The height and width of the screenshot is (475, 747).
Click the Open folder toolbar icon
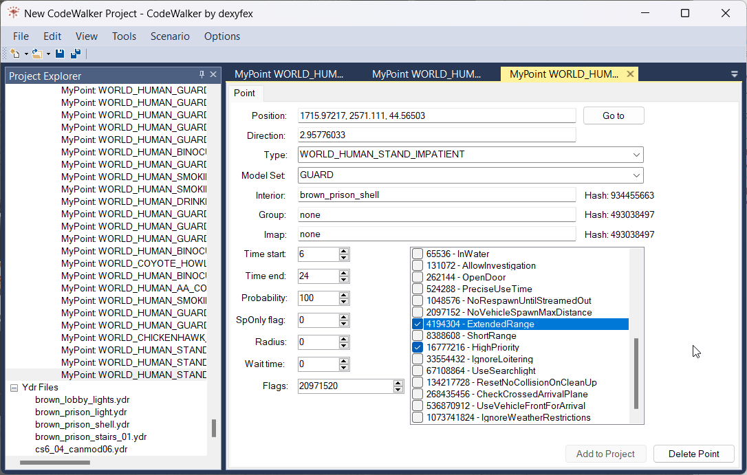point(37,54)
